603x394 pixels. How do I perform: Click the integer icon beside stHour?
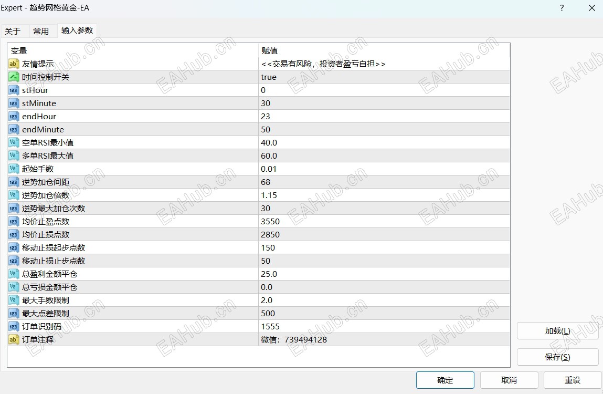pos(14,90)
